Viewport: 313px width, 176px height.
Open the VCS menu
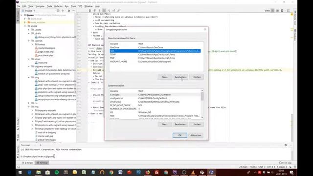pyautogui.click(x=80, y=6)
